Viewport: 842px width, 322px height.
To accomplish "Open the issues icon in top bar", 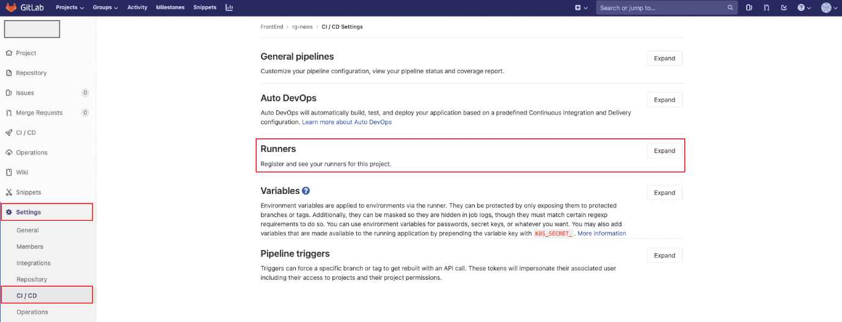I will click(x=749, y=8).
